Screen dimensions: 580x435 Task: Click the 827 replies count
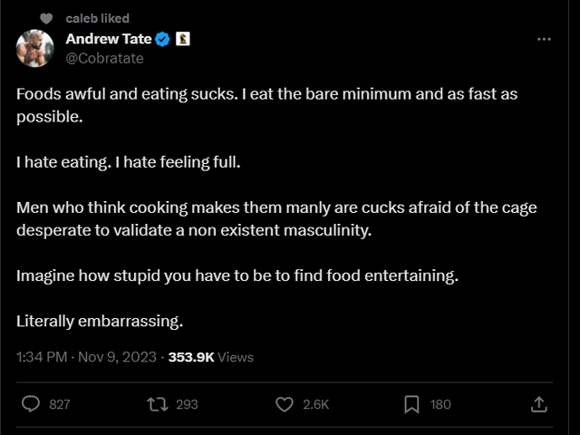(x=59, y=404)
